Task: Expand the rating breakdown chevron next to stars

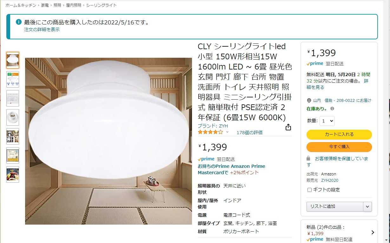Action: pos(227,132)
